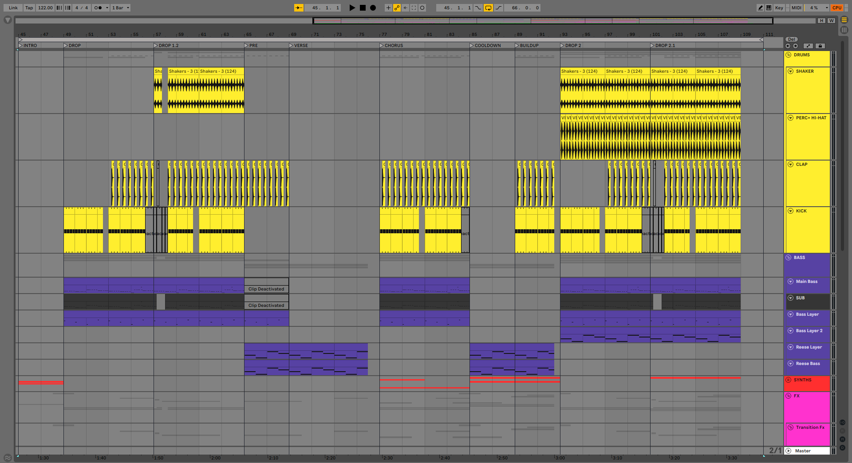Click the Del locator button
This screenshot has width=852, height=463.
pos(791,39)
